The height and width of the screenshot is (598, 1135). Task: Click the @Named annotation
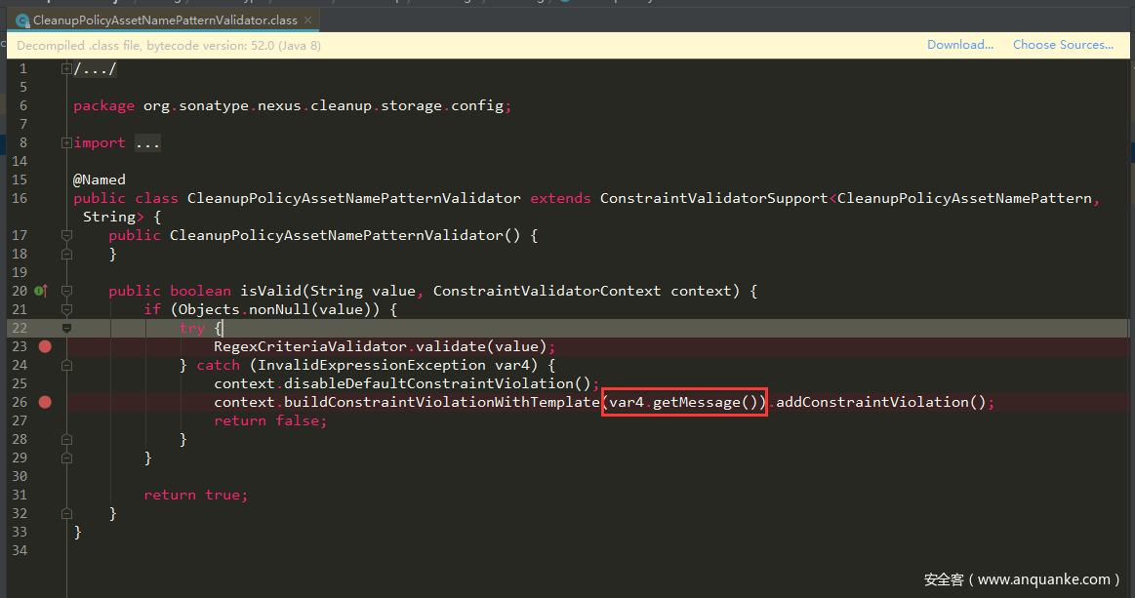coord(100,179)
